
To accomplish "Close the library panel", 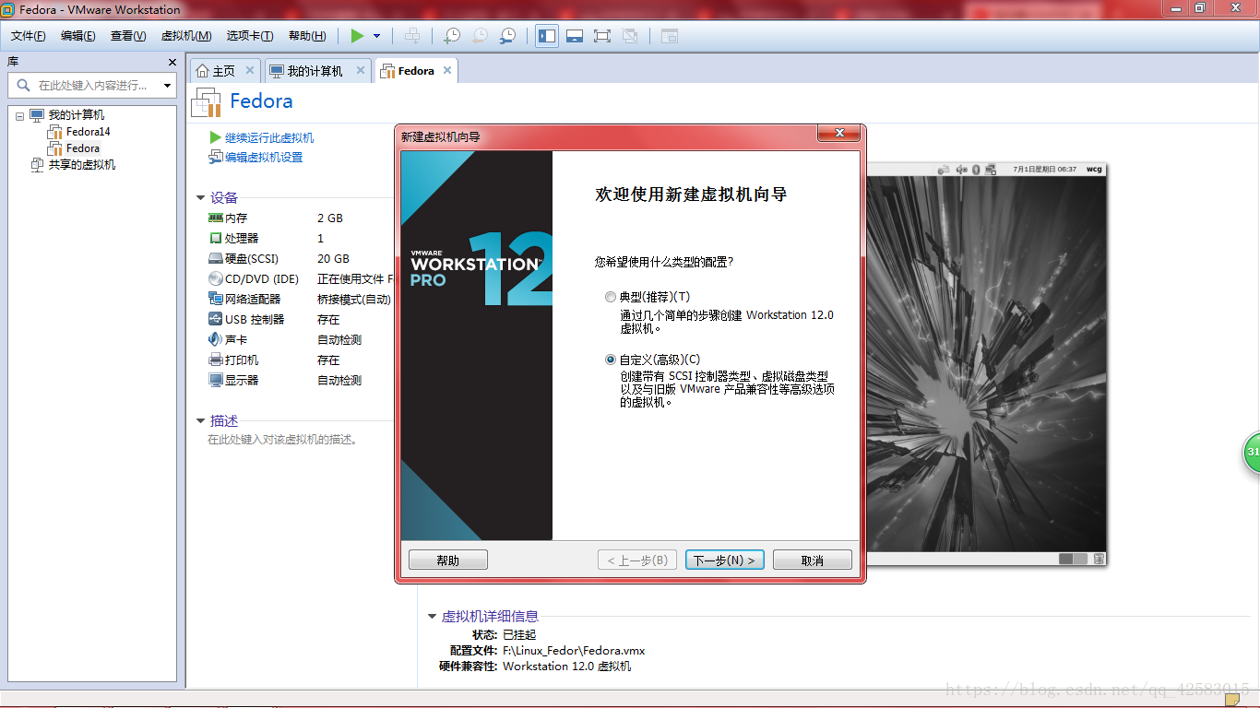I will (172, 62).
